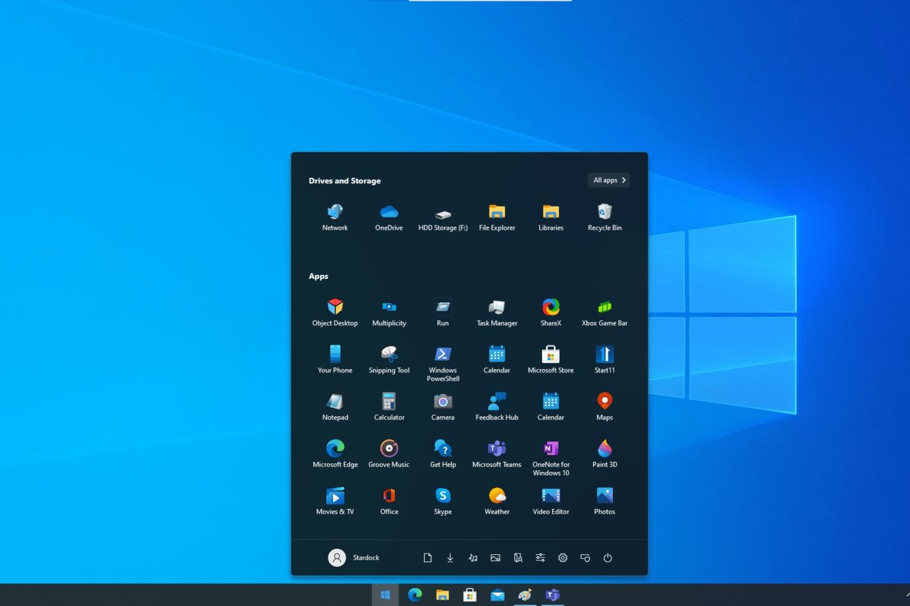The height and width of the screenshot is (606, 910).
Task: Open Network from Drives and Storage
Action: pyautogui.click(x=335, y=217)
